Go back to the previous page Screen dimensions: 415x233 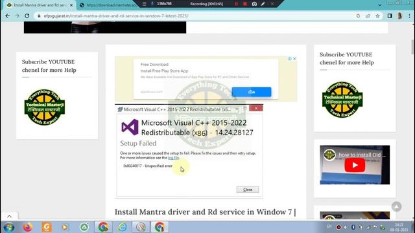[7, 16]
